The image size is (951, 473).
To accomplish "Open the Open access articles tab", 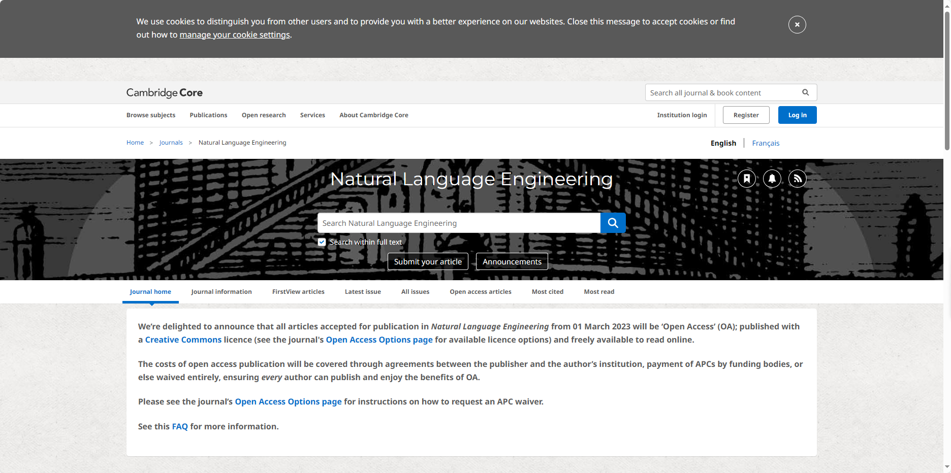I will [x=481, y=292].
